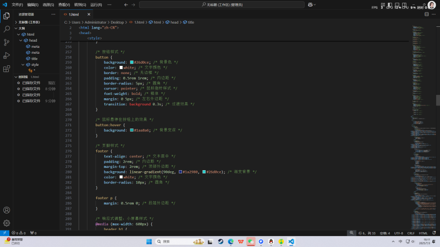Show hidden system tray icons chevron
The height and width of the screenshot is (247, 440).
(393, 242)
